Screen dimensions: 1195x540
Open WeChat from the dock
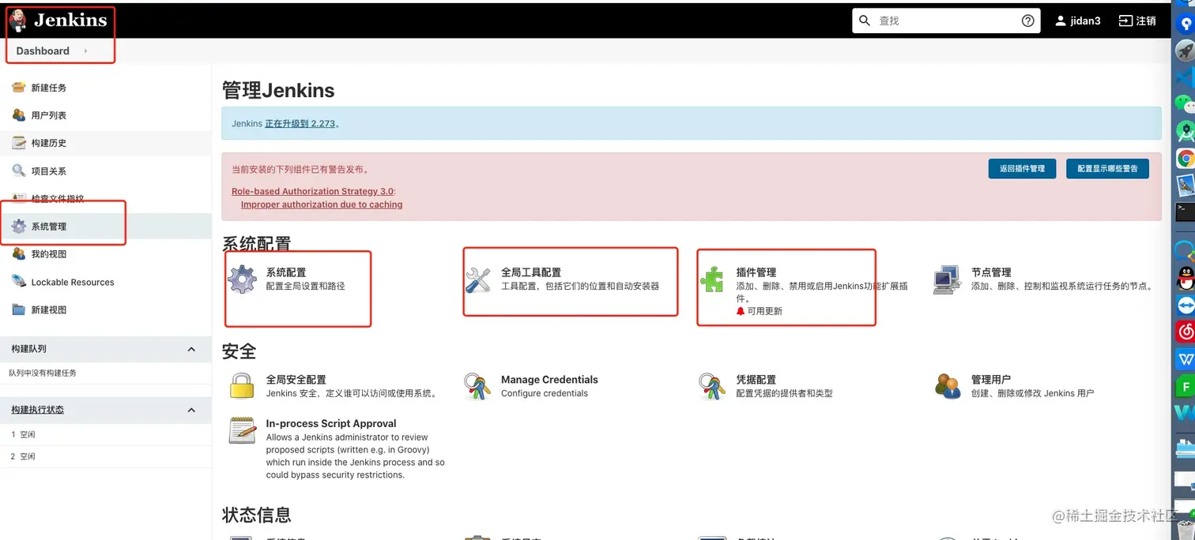[1185, 103]
